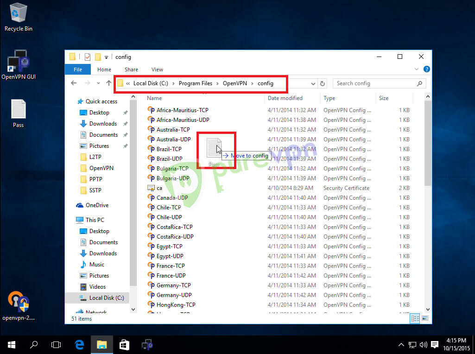The height and width of the screenshot is (354, 475).
Task: Go forward with the Forward arrow
Action: (x=87, y=83)
